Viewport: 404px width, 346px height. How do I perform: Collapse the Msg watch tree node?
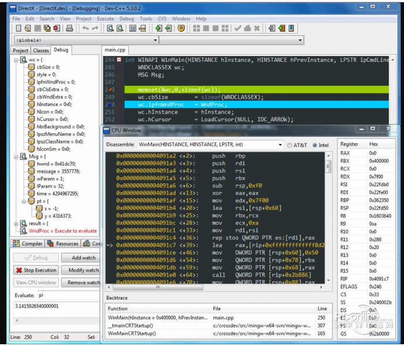(x=16, y=156)
